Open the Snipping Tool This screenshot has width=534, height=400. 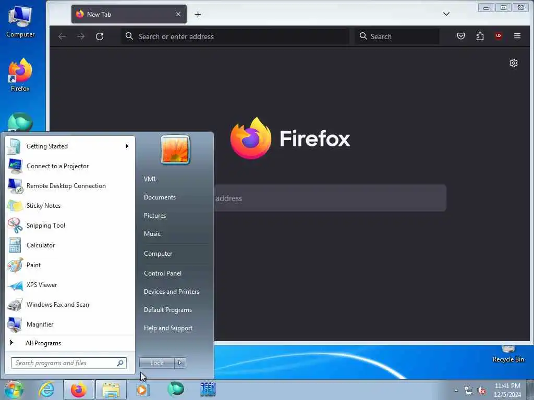coord(70,225)
